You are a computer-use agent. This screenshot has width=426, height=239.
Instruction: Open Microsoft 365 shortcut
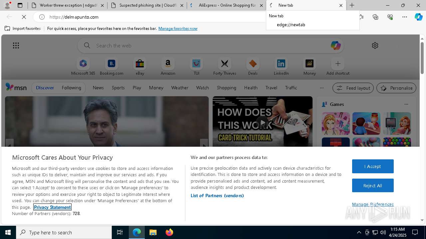83,67
